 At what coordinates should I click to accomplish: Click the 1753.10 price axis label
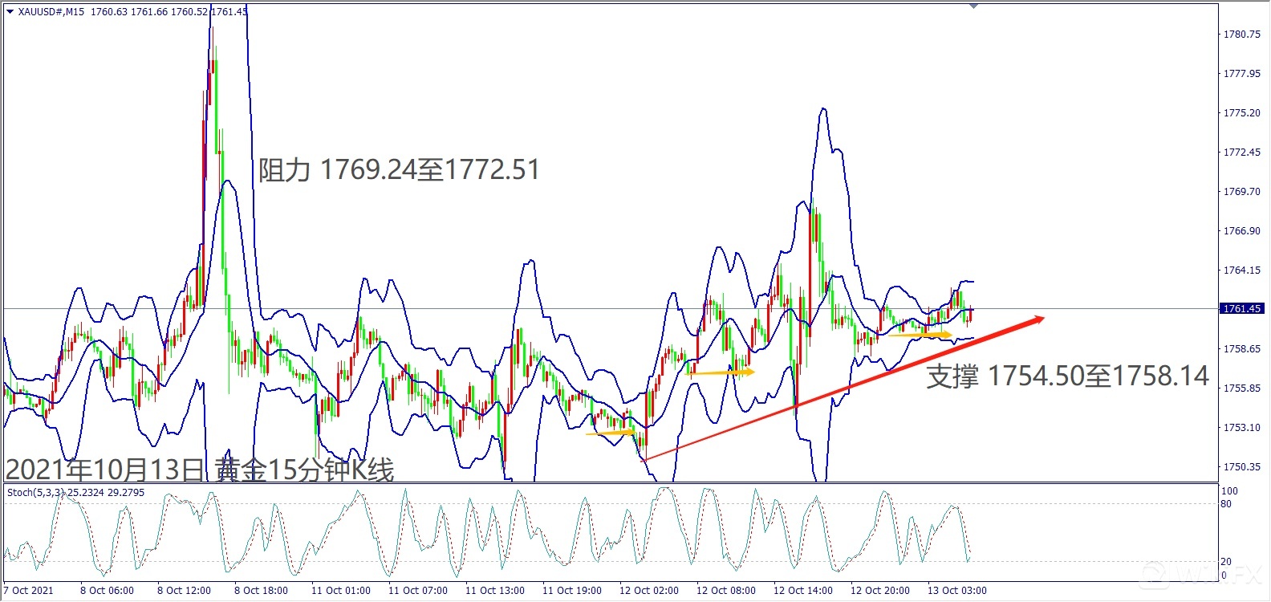[1241, 428]
